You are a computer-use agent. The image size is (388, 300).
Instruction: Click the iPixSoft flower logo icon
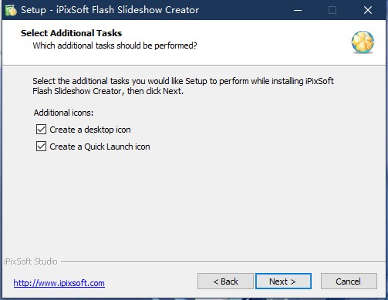coord(363,42)
